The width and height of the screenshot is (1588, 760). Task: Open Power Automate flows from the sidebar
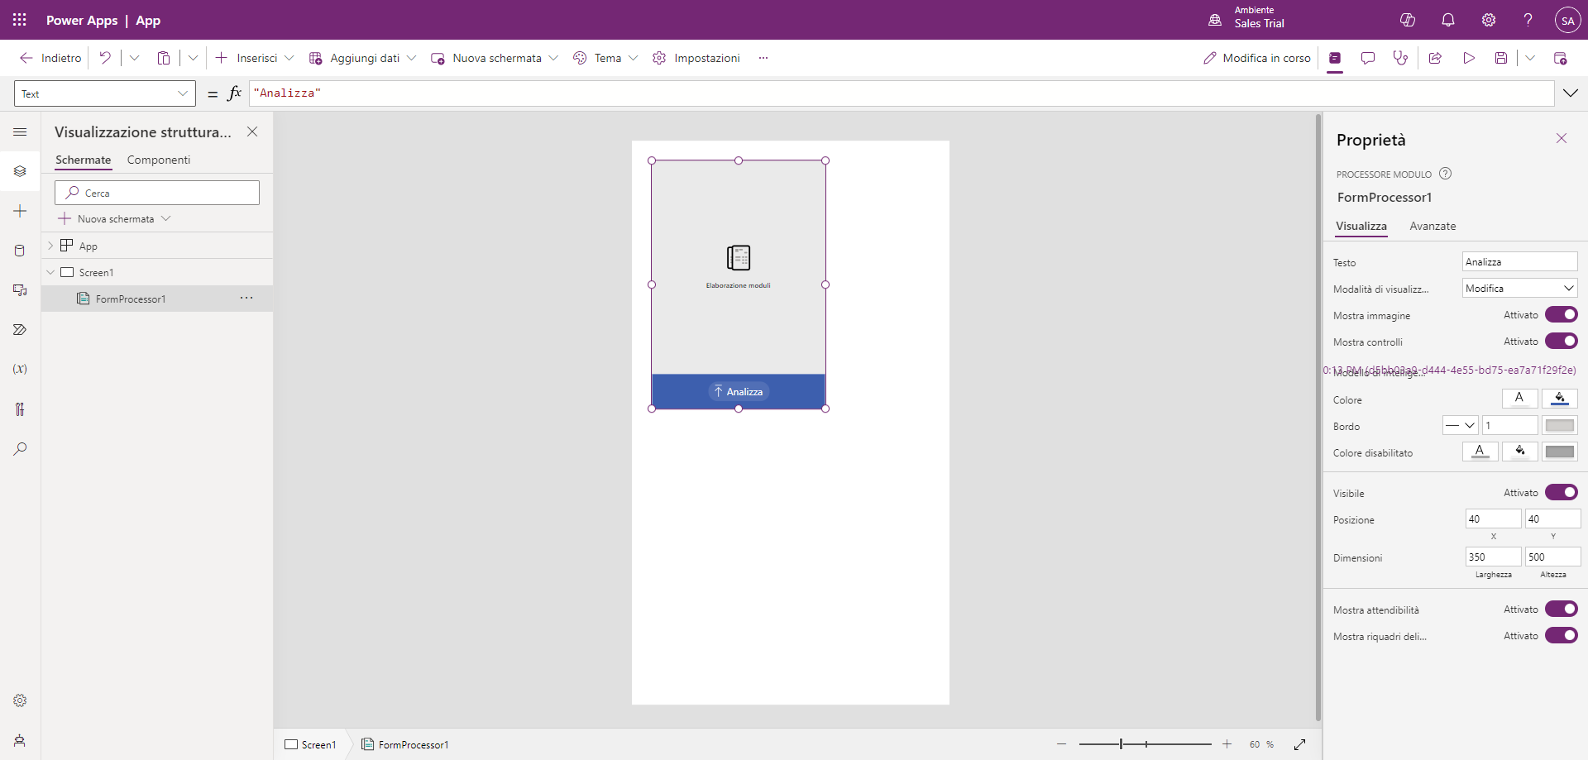click(x=20, y=329)
